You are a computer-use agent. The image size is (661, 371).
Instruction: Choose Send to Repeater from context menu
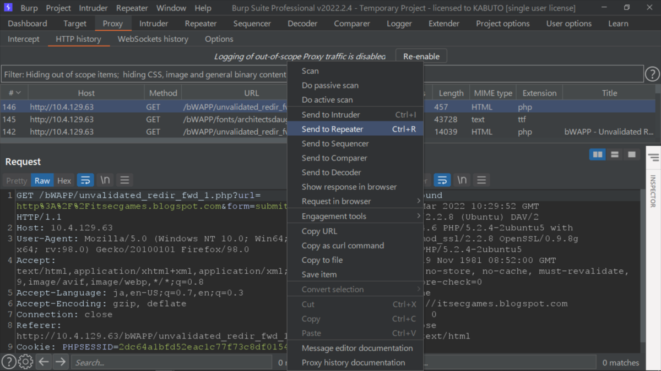tap(355, 129)
